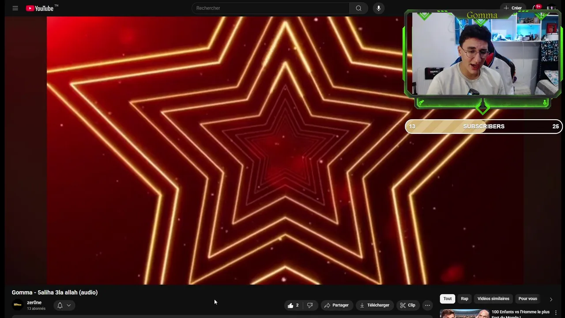Select the Tout filter chip
Screen dimensions: 565x318
[448, 299]
